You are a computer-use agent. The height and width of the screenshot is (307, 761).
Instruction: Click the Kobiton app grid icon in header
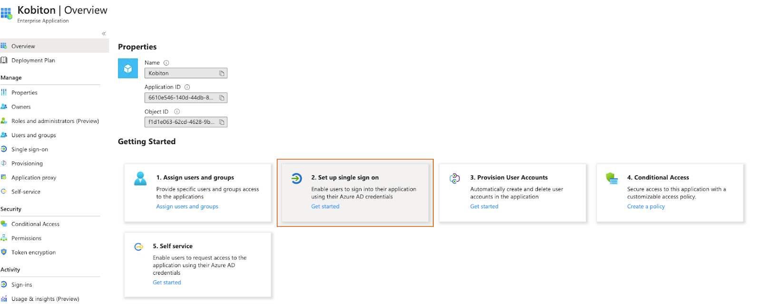(6, 13)
